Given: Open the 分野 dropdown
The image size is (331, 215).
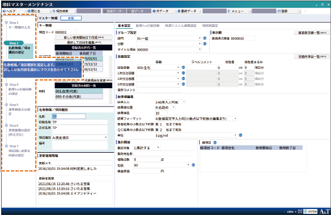Looking at the screenshot, I should pos(169,44).
